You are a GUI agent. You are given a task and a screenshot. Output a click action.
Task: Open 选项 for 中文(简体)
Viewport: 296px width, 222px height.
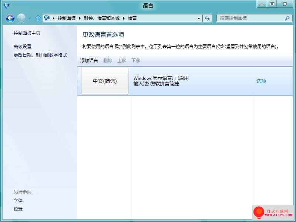tap(261, 81)
